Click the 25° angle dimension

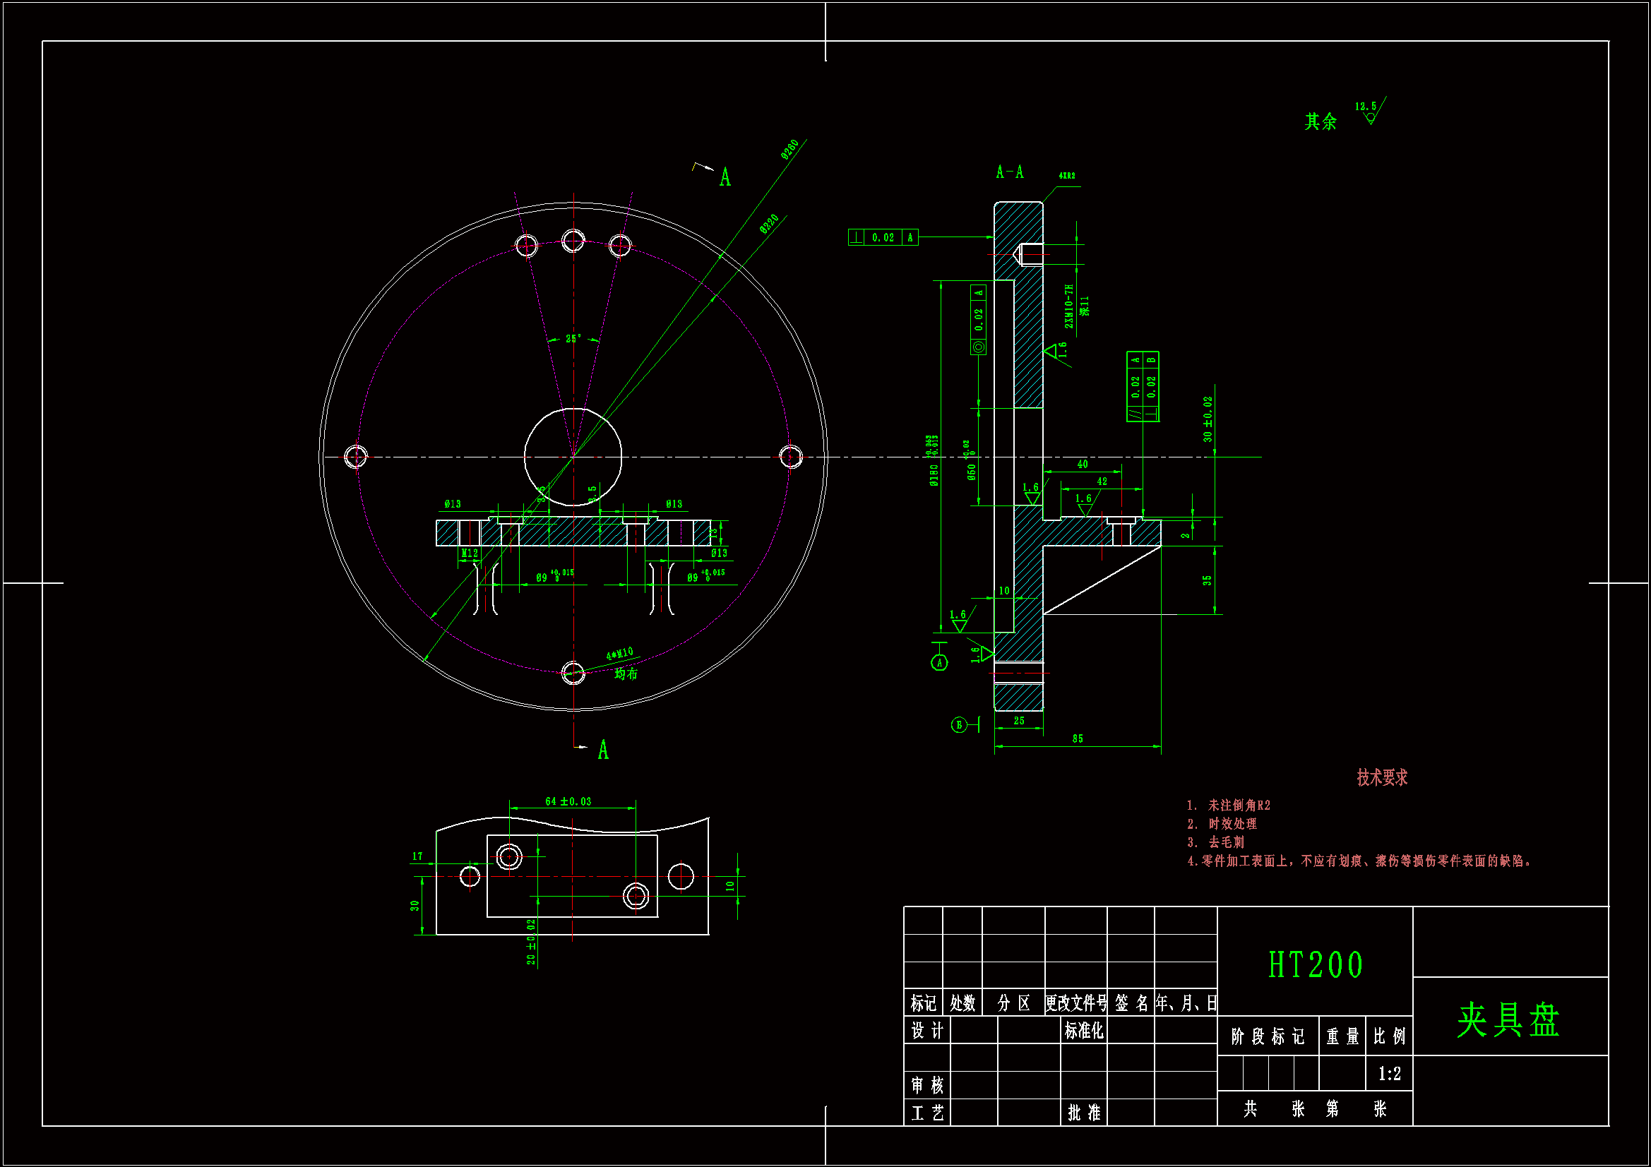573,338
